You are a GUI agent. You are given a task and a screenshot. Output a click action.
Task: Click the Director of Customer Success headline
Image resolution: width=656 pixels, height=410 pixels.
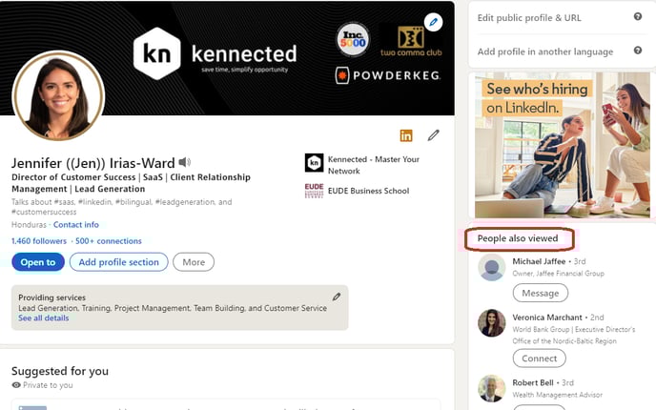[x=131, y=183]
